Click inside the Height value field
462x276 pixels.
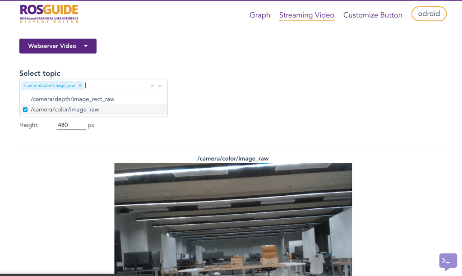click(70, 125)
